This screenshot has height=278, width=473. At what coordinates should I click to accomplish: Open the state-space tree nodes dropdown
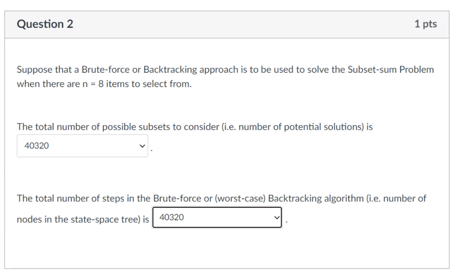[217, 218]
